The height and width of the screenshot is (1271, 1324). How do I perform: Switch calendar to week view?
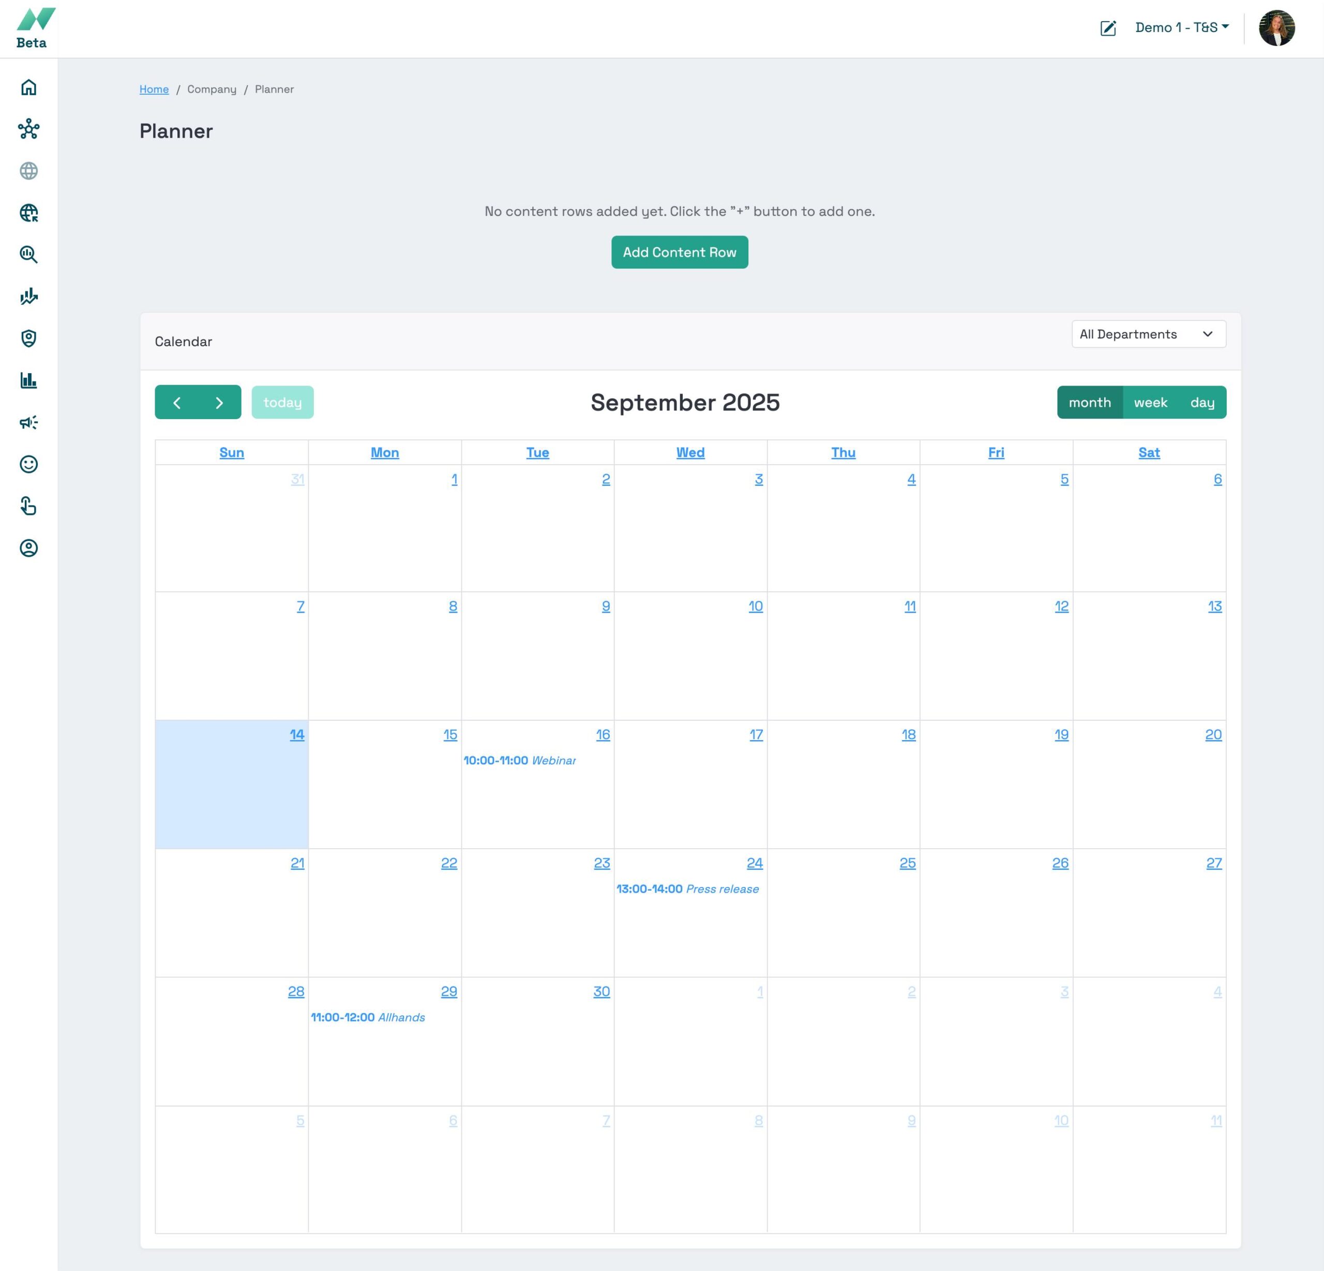1150,402
